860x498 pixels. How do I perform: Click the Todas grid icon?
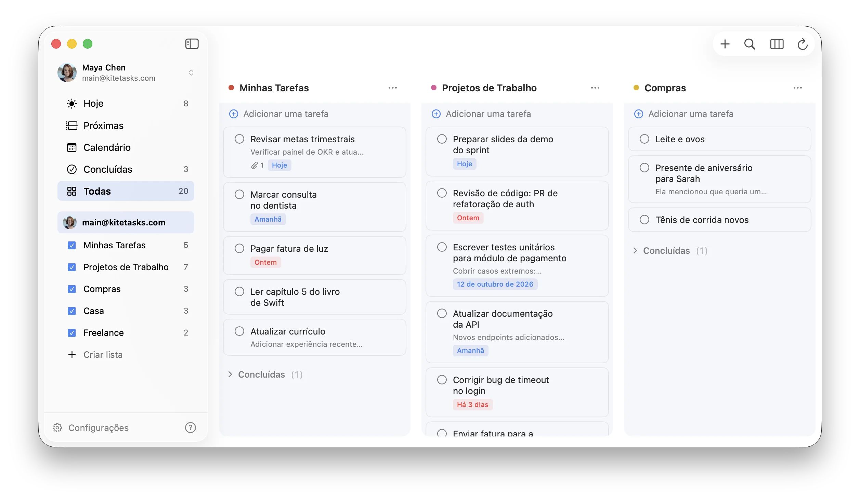pos(71,191)
